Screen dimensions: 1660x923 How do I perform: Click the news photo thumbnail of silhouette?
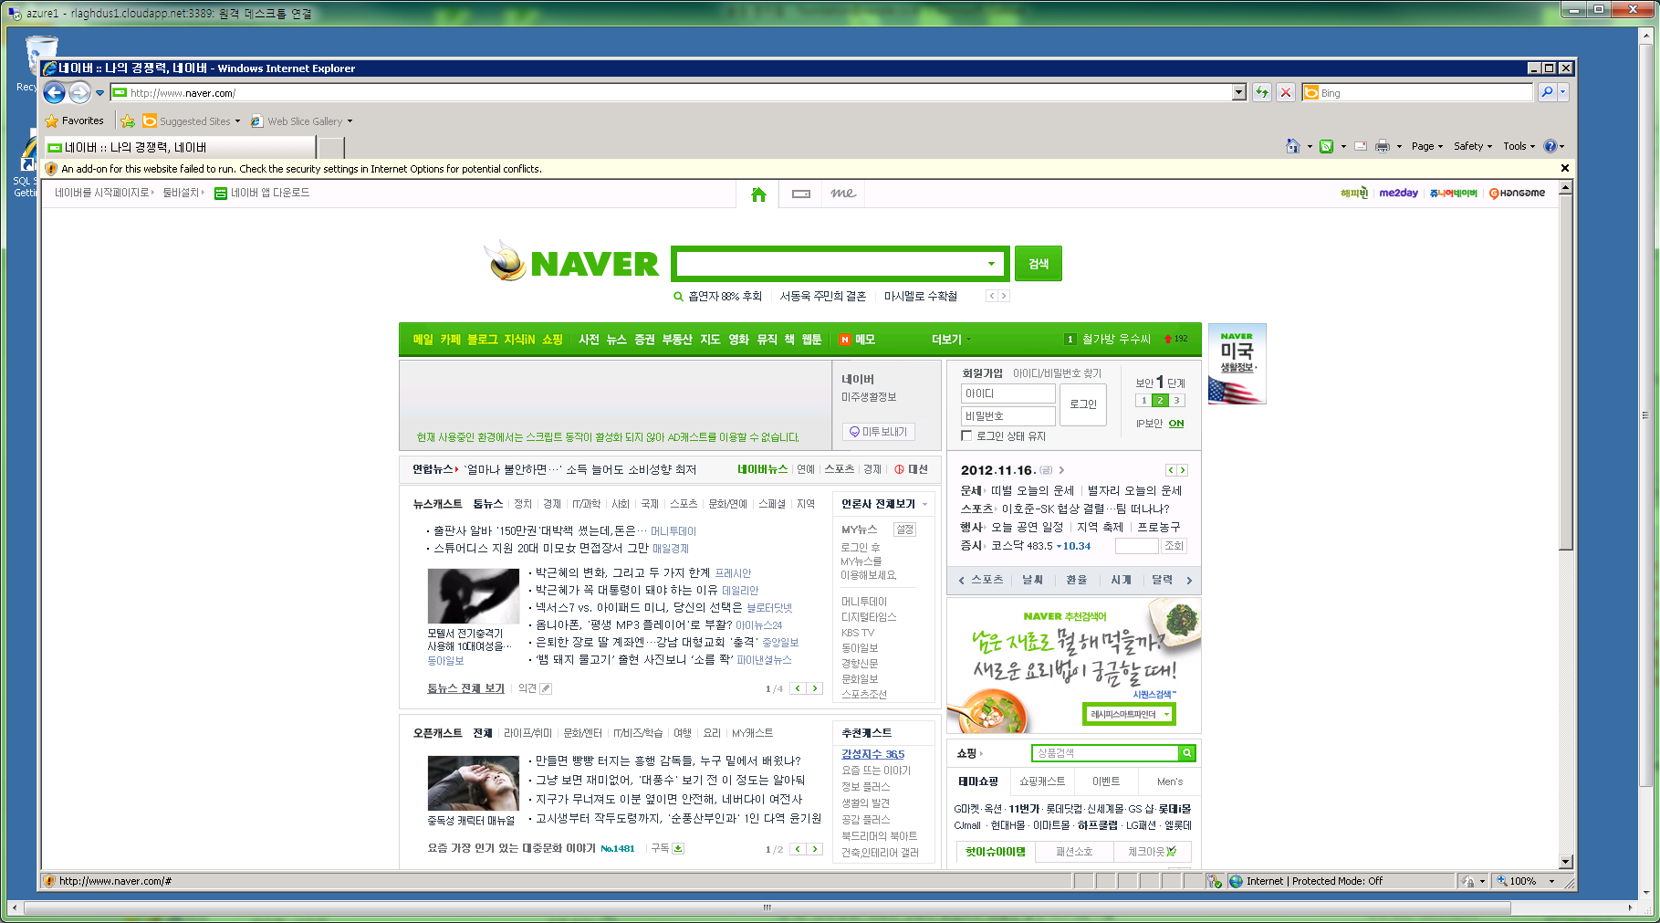coord(474,596)
